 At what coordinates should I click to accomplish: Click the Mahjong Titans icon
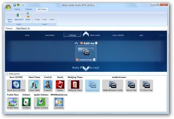[75, 86]
